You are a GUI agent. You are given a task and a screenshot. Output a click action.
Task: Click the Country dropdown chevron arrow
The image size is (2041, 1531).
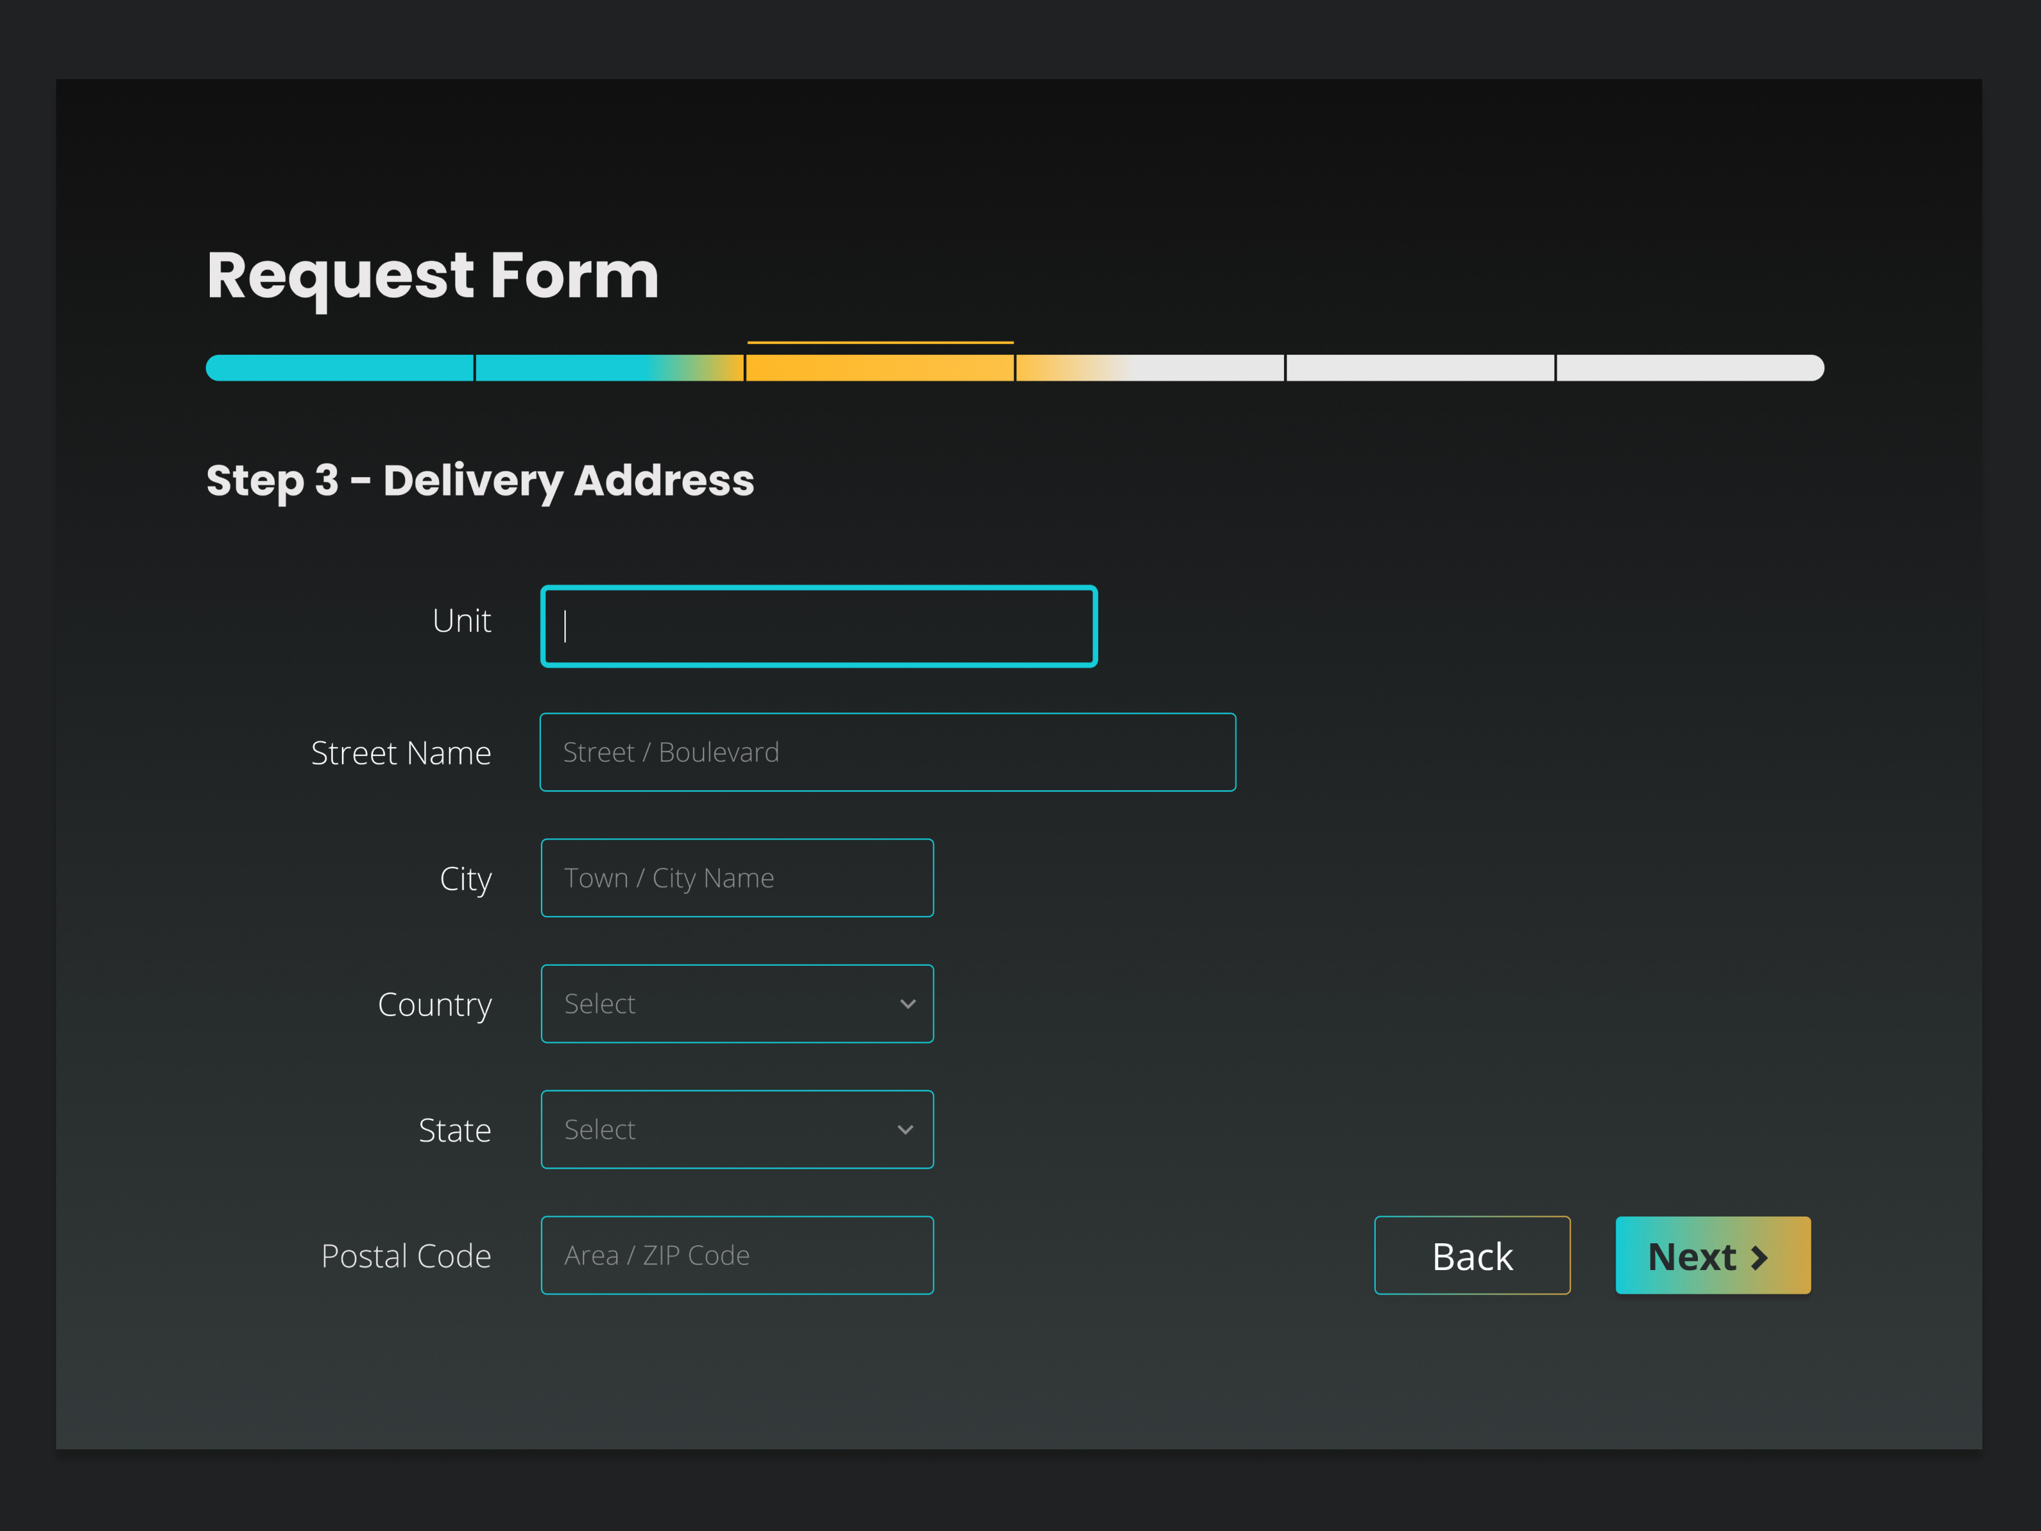907,1004
